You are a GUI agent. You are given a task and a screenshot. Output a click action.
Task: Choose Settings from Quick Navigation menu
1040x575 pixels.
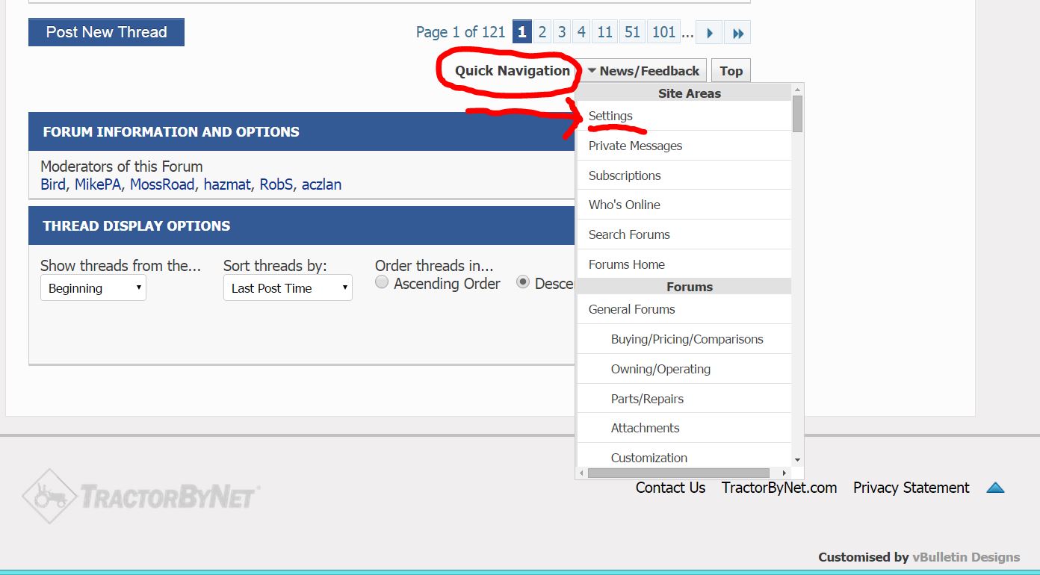(610, 116)
